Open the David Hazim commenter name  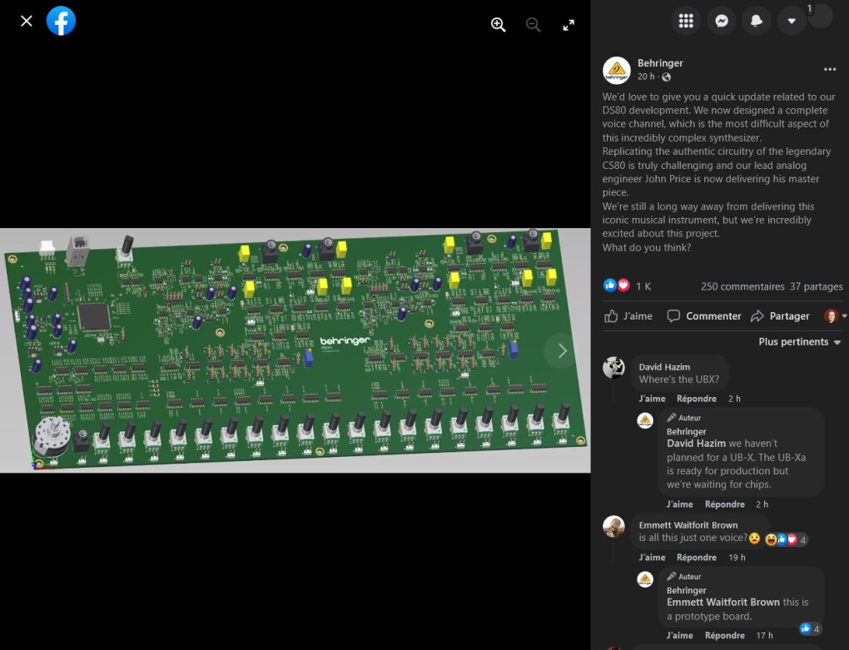tap(664, 367)
